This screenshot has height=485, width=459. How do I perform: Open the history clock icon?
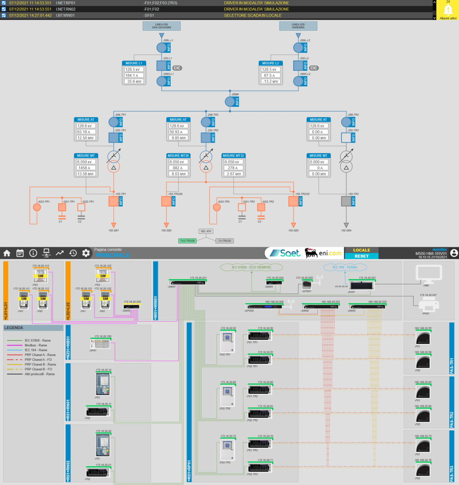click(x=73, y=253)
